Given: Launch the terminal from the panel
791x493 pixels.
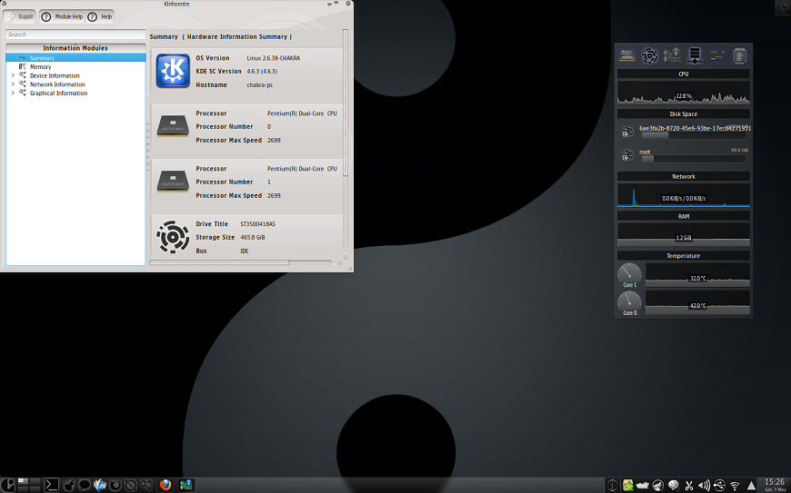Looking at the screenshot, I should click(53, 485).
